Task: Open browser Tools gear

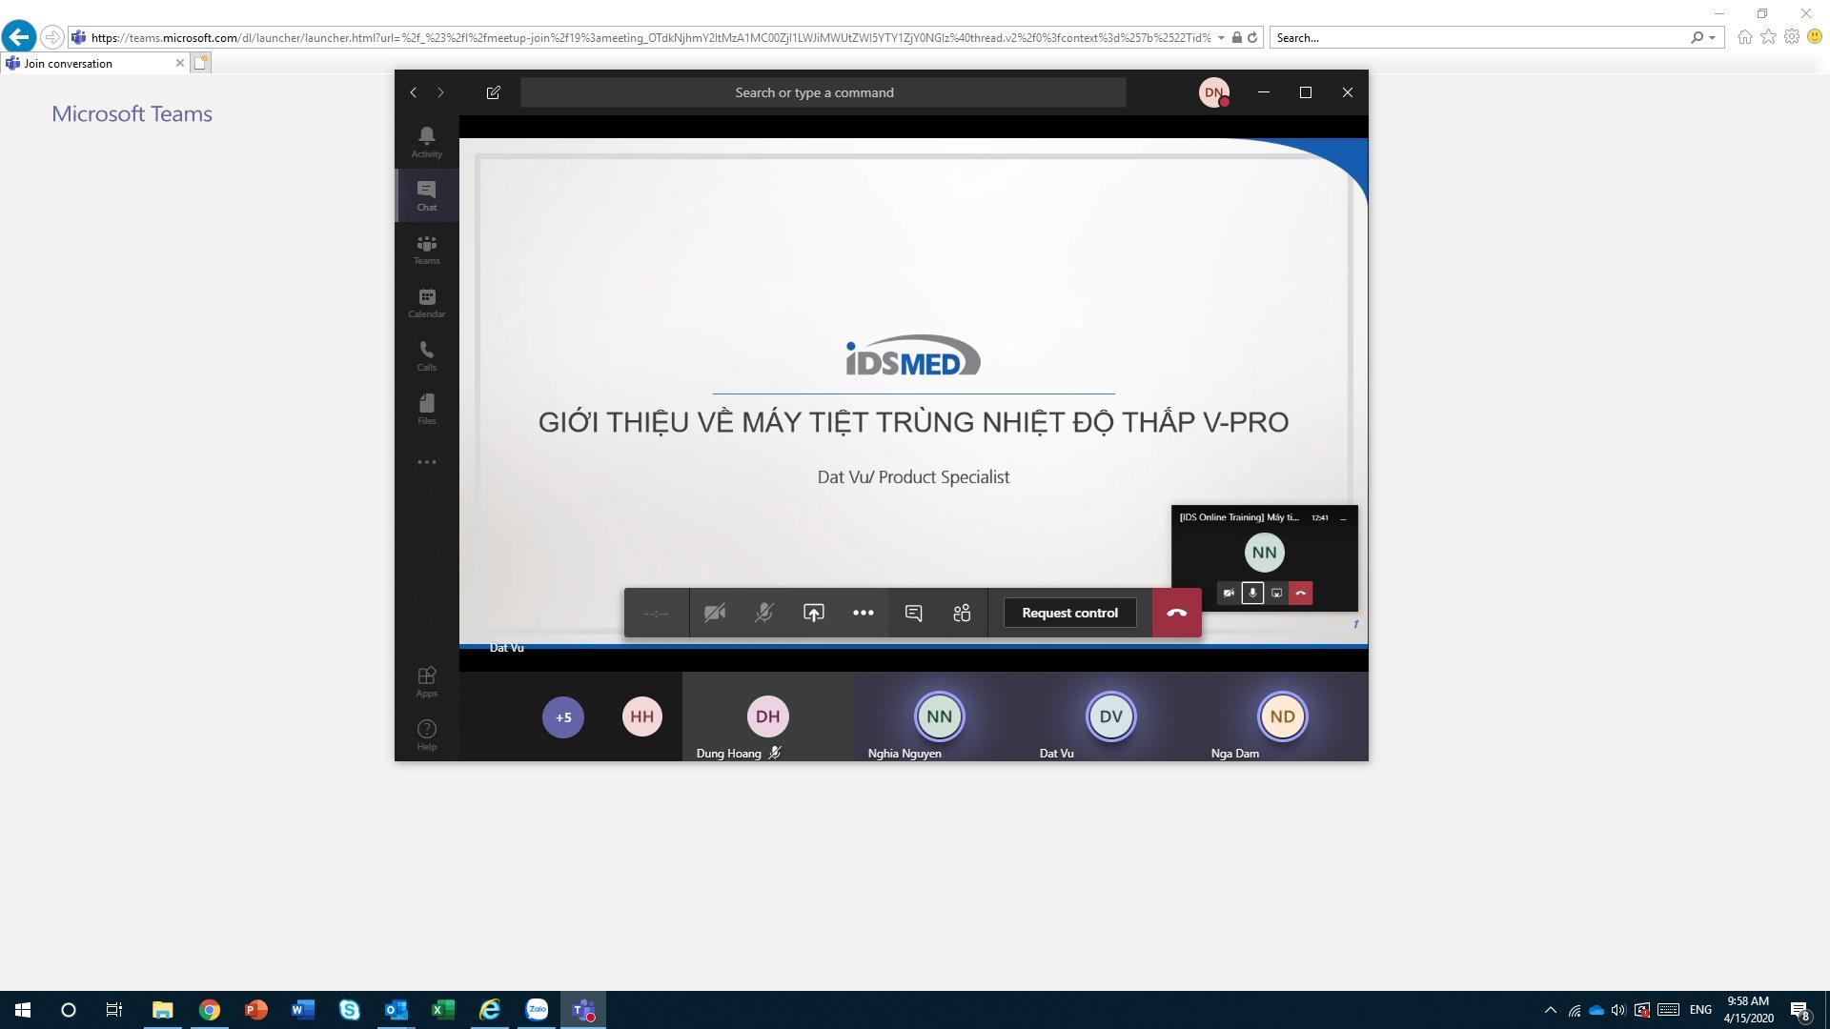Action: click(x=1792, y=37)
